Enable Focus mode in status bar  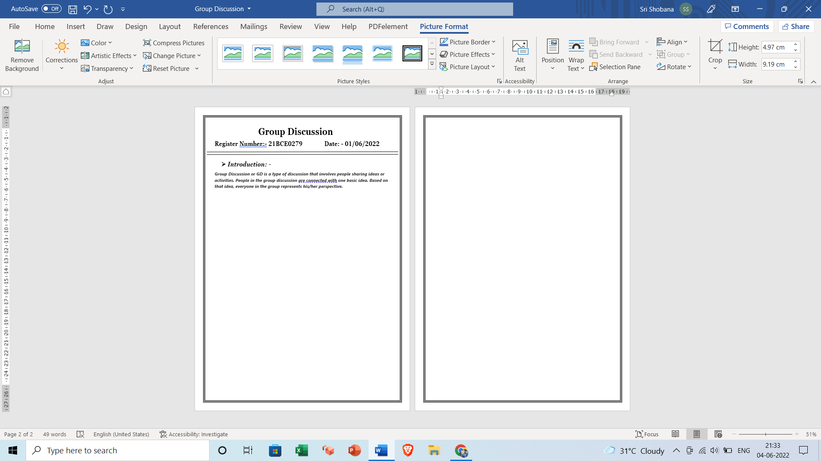647,434
